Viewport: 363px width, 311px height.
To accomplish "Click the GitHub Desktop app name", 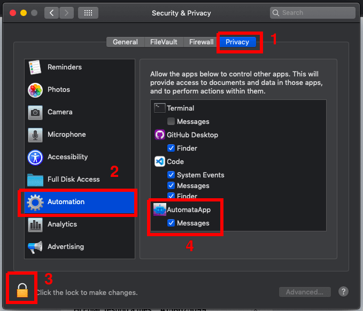I will coord(192,135).
